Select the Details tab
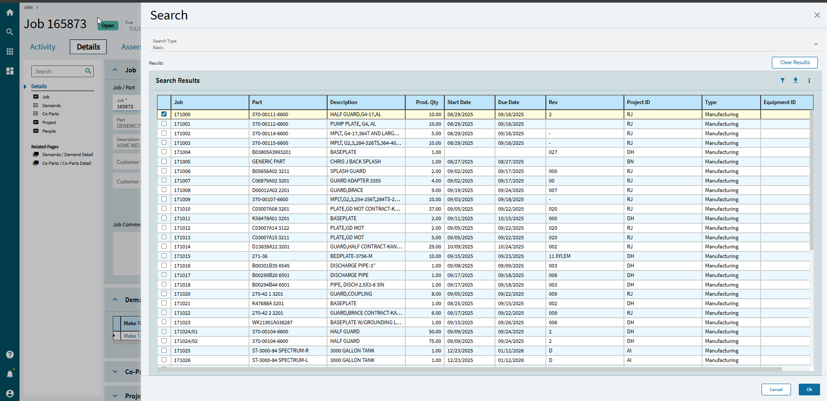Image resolution: width=827 pixels, height=401 pixels. pos(88,47)
